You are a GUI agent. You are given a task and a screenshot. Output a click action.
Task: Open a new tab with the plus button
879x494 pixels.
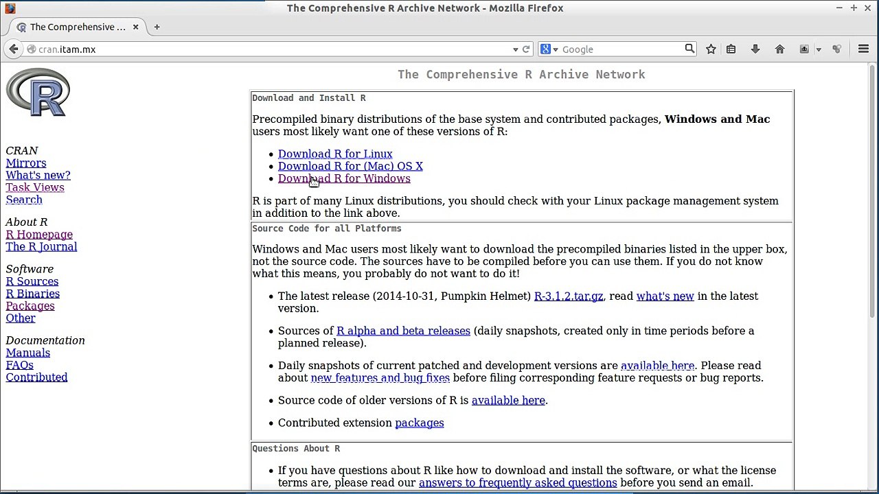click(157, 27)
